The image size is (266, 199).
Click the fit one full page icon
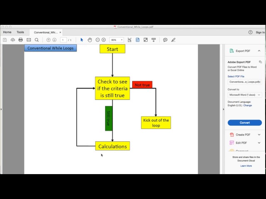138,40
